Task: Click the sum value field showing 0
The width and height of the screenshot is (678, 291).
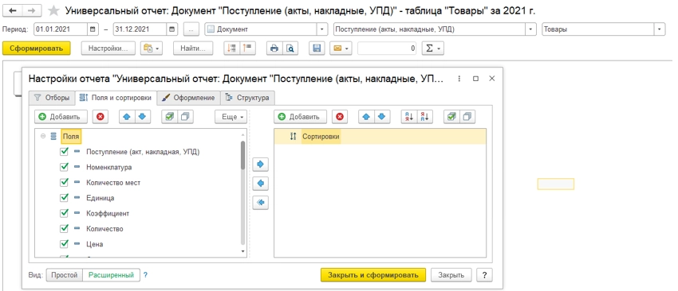Action: click(x=387, y=48)
